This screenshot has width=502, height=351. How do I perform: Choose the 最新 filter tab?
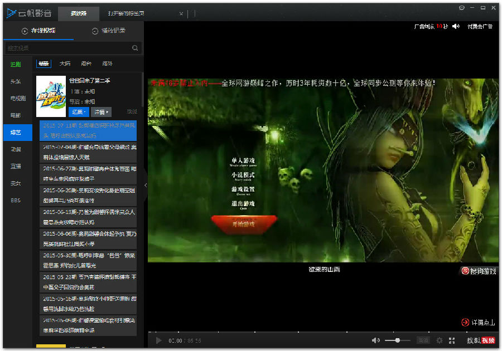[44, 64]
